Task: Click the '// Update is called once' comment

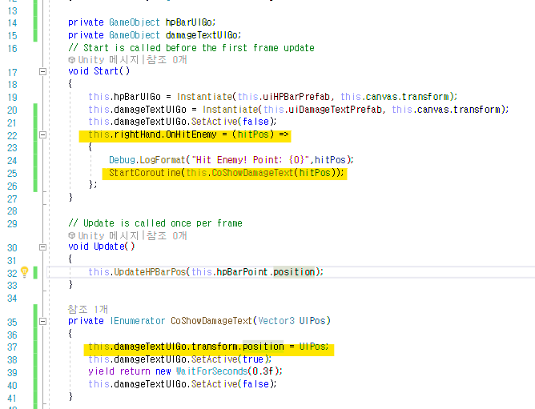Action: (x=155, y=223)
